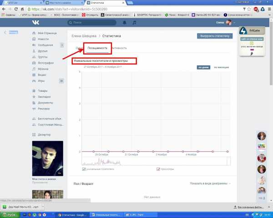Switch to the eTXT browser tab

[23, 3]
